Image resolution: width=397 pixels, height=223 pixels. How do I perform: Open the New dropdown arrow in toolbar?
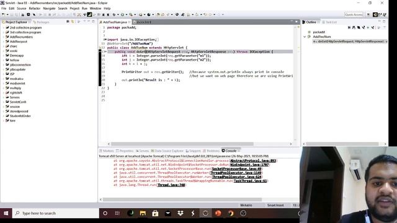[x=7, y=14]
